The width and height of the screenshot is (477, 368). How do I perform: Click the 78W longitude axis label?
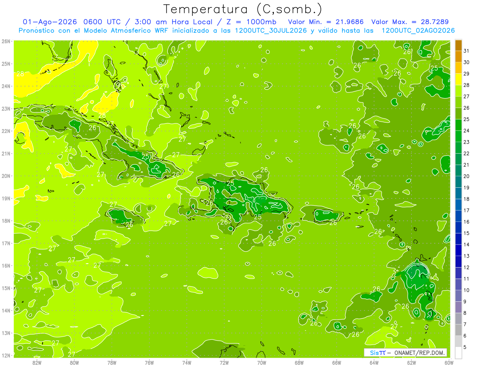[112, 362]
